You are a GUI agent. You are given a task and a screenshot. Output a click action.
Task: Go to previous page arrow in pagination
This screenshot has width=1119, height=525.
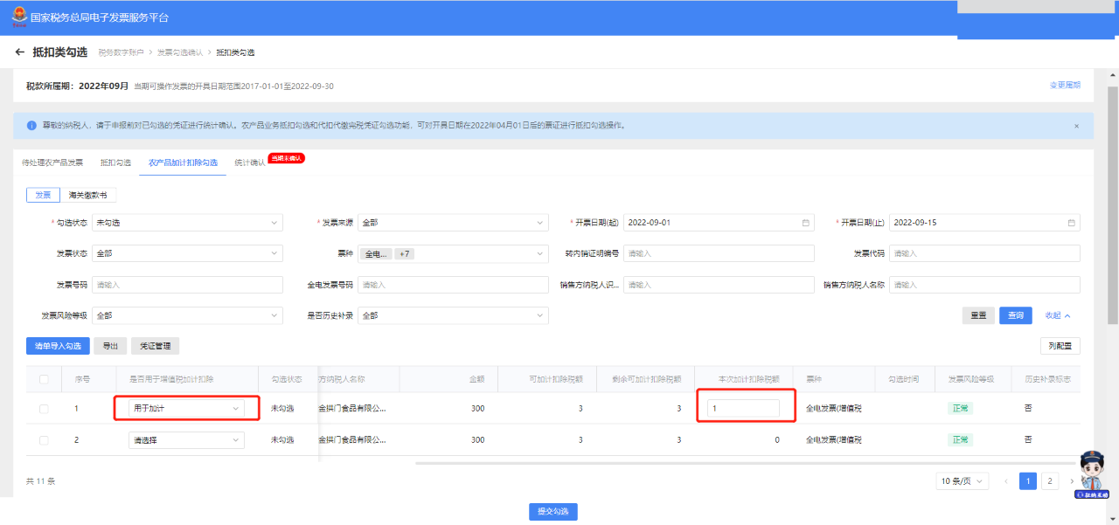[x=1006, y=481]
